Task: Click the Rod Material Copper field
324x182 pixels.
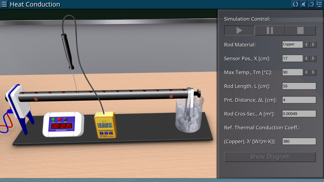Action: tap(292, 45)
